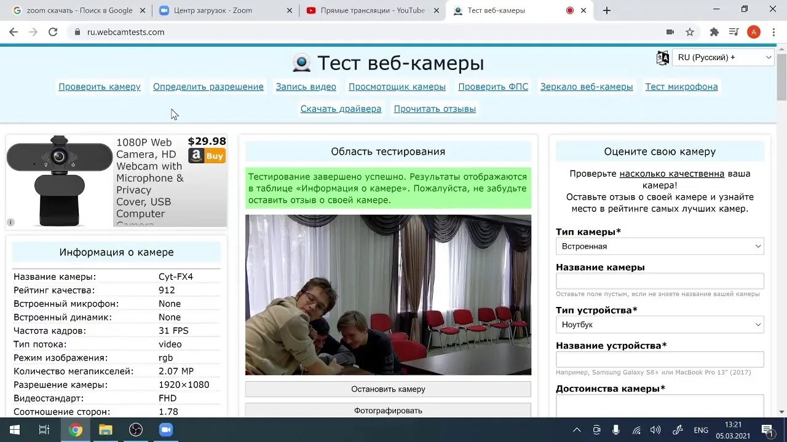This screenshot has width=787, height=442.
Task: Click the Название камеры input field
Action: coord(659,281)
